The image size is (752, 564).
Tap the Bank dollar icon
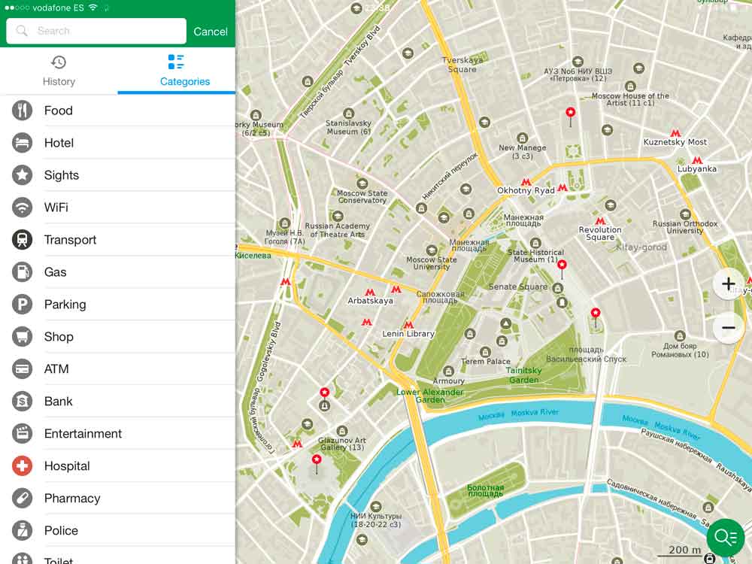(x=22, y=401)
